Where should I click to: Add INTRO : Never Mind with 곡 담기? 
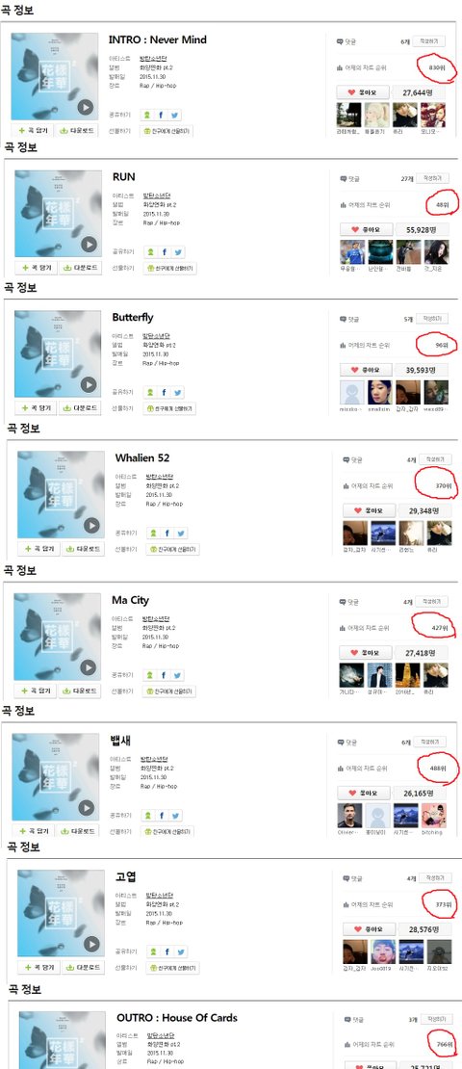[32, 130]
